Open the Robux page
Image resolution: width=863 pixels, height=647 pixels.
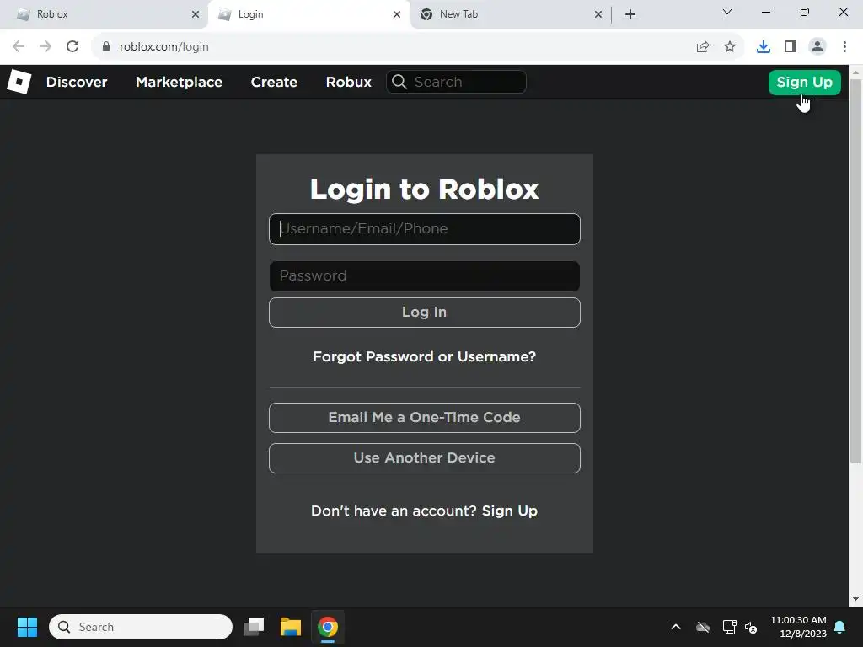(x=348, y=82)
